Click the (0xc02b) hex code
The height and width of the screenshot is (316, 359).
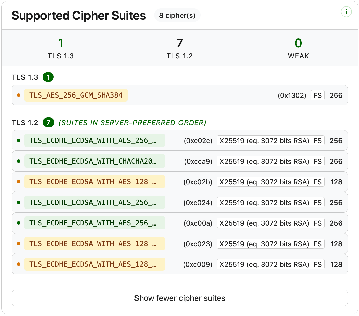click(x=198, y=182)
